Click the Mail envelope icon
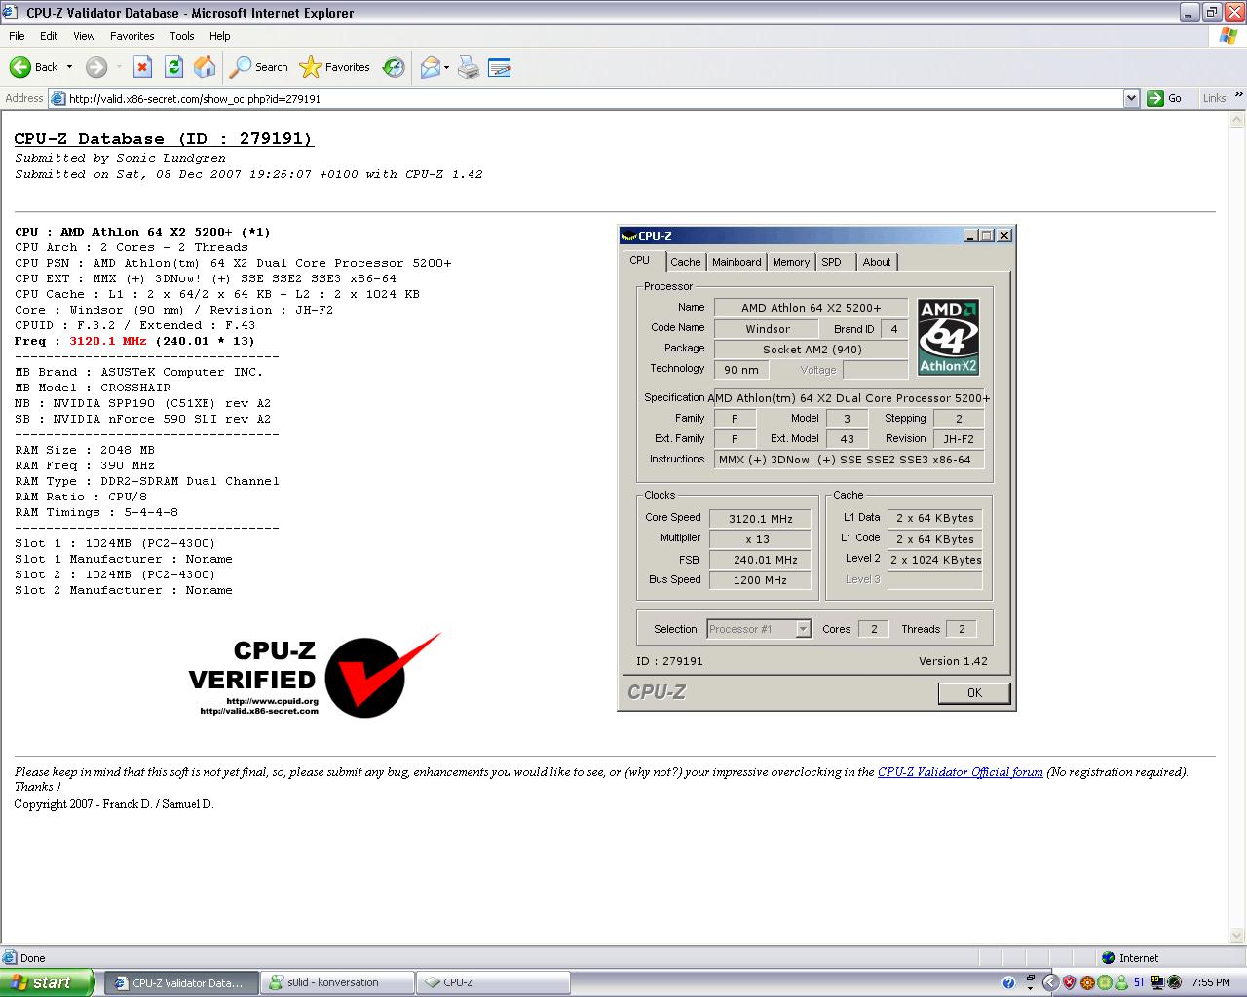Image resolution: width=1247 pixels, height=997 pixels. 430,67
